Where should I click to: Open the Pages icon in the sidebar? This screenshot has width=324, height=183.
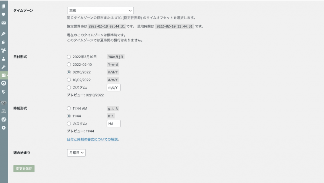point(3,6)
